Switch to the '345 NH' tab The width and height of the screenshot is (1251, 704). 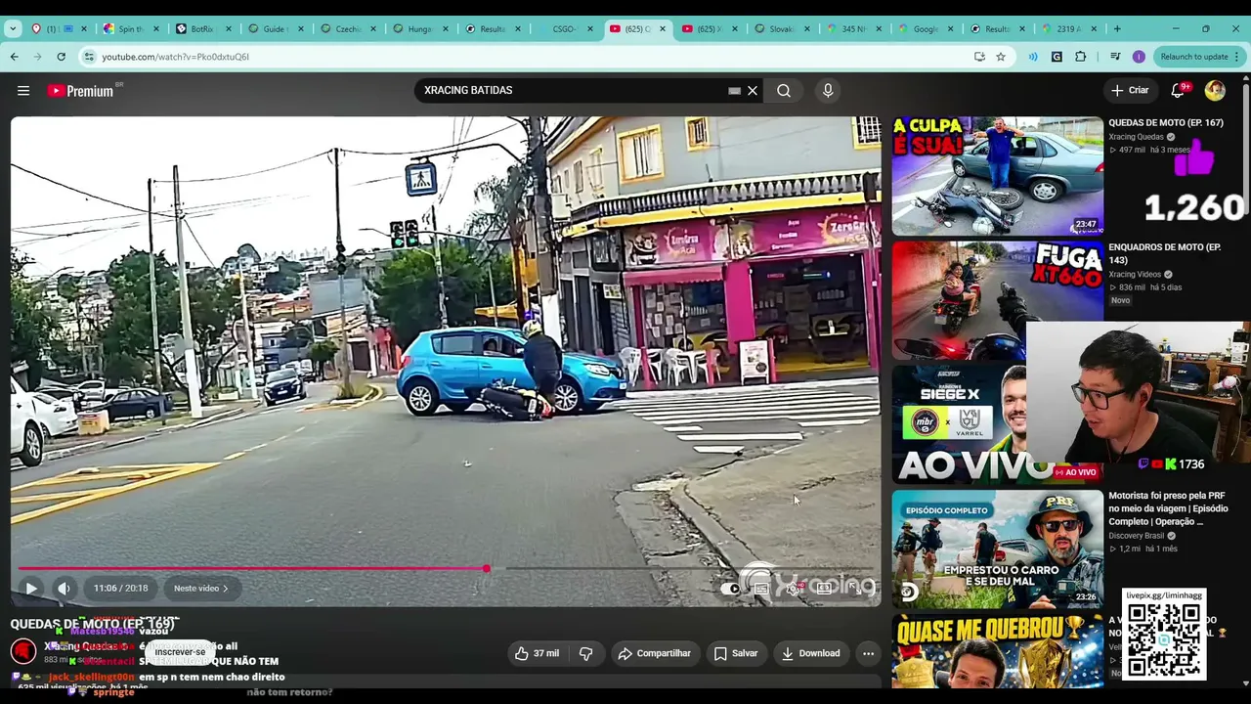[x=855, y=28]
